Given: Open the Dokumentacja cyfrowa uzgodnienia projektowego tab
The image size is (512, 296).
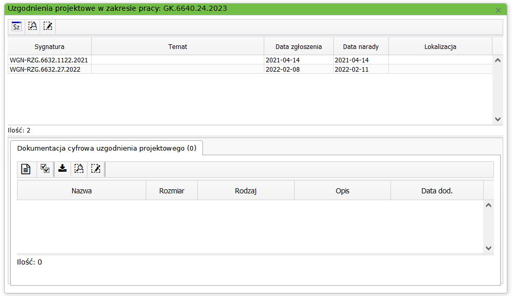Looking at the screenshot, I should coord(107,148).
